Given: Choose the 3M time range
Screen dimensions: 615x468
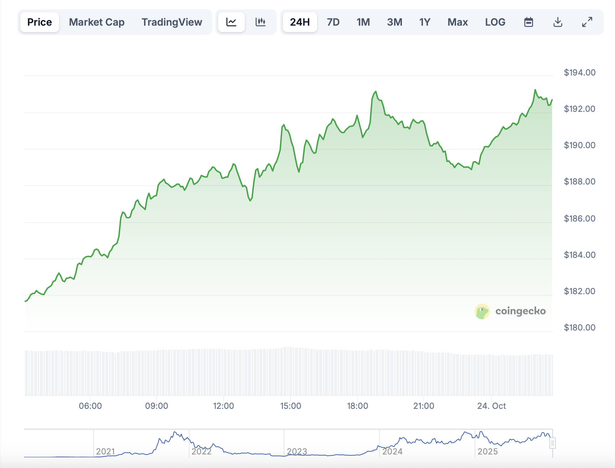Looking at the screenshot, I should (394, 22).
